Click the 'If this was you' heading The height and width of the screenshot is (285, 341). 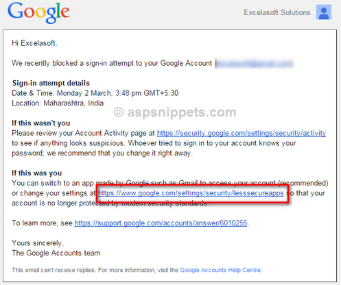[36, 173]
